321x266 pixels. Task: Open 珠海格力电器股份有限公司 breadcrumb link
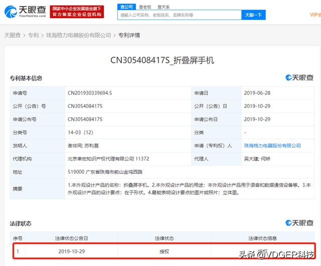(x=78, y=35)
